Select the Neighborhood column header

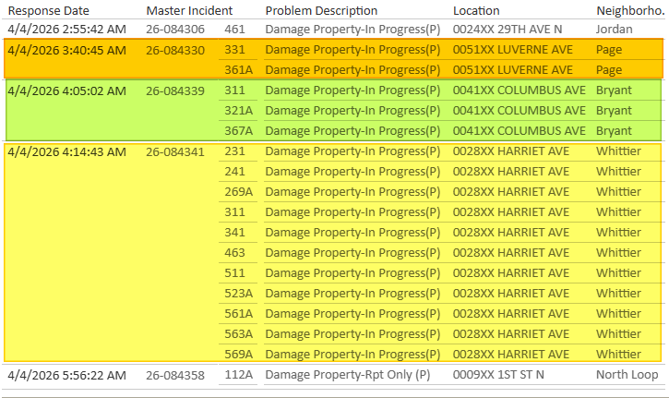[630, 11]
